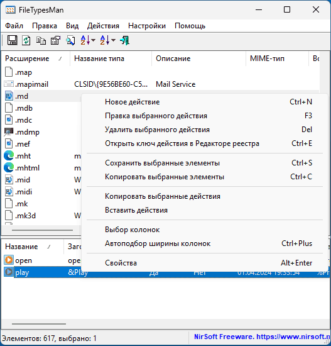Choose Правка выбранного действия
The width and height of the screenshot is (331, 346).
point(205,116)
